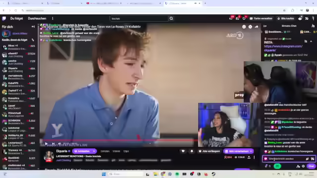Screen dimensions: 317x178
Task: Open the Twitch home logo
Action: click(x=4, y=19)
